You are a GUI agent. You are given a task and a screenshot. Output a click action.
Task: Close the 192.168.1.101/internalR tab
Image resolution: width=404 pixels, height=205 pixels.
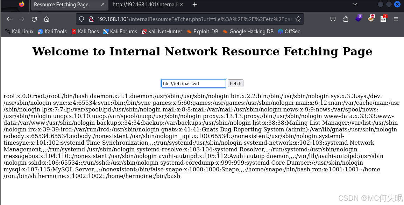click(182, 5)
